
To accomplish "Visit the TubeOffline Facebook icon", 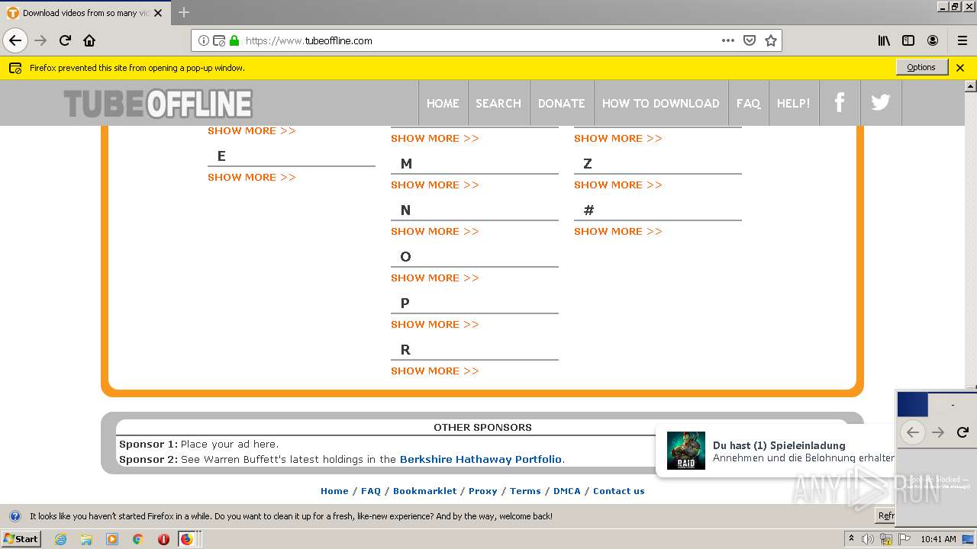I will click(840, 102).
